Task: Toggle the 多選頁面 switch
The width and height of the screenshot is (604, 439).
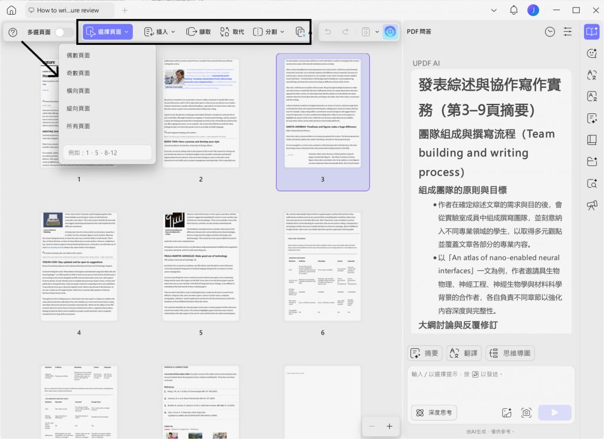Action: click(64, 32)
